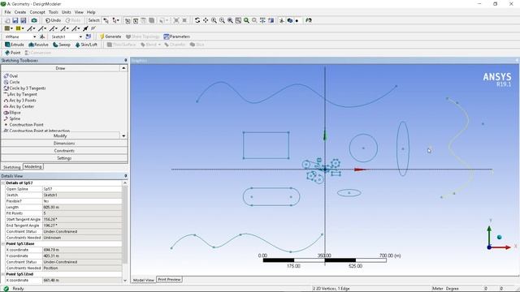Viewport: 520px width, 292px height.
Task: Select Arc by Center tool
Action: point(19,106)
